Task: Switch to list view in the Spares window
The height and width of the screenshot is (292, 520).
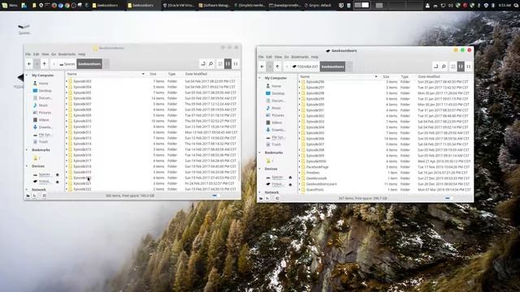Action: pos(227,64)
